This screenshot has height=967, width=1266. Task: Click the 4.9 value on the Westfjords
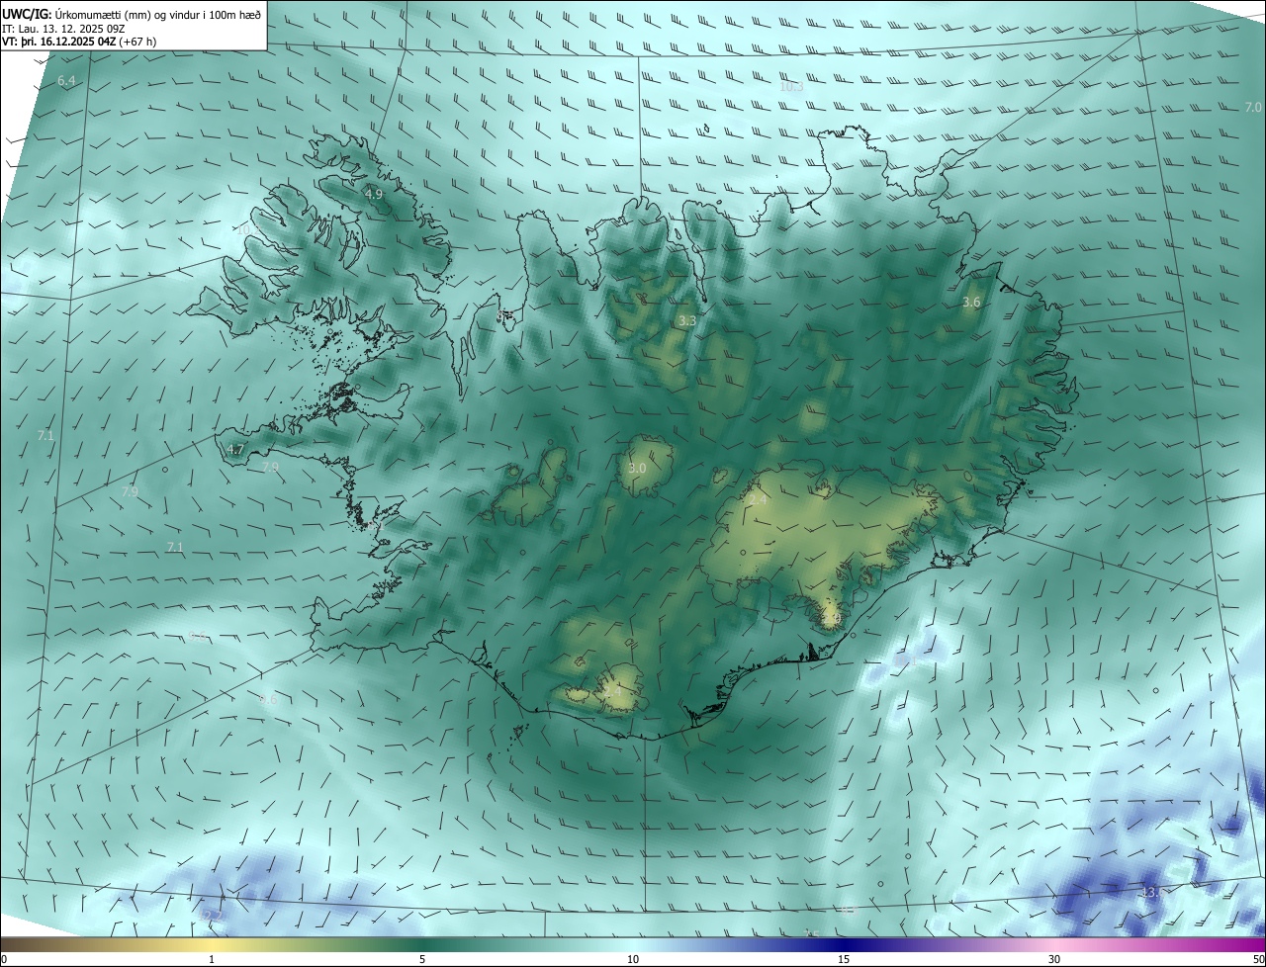click(374, 195)
